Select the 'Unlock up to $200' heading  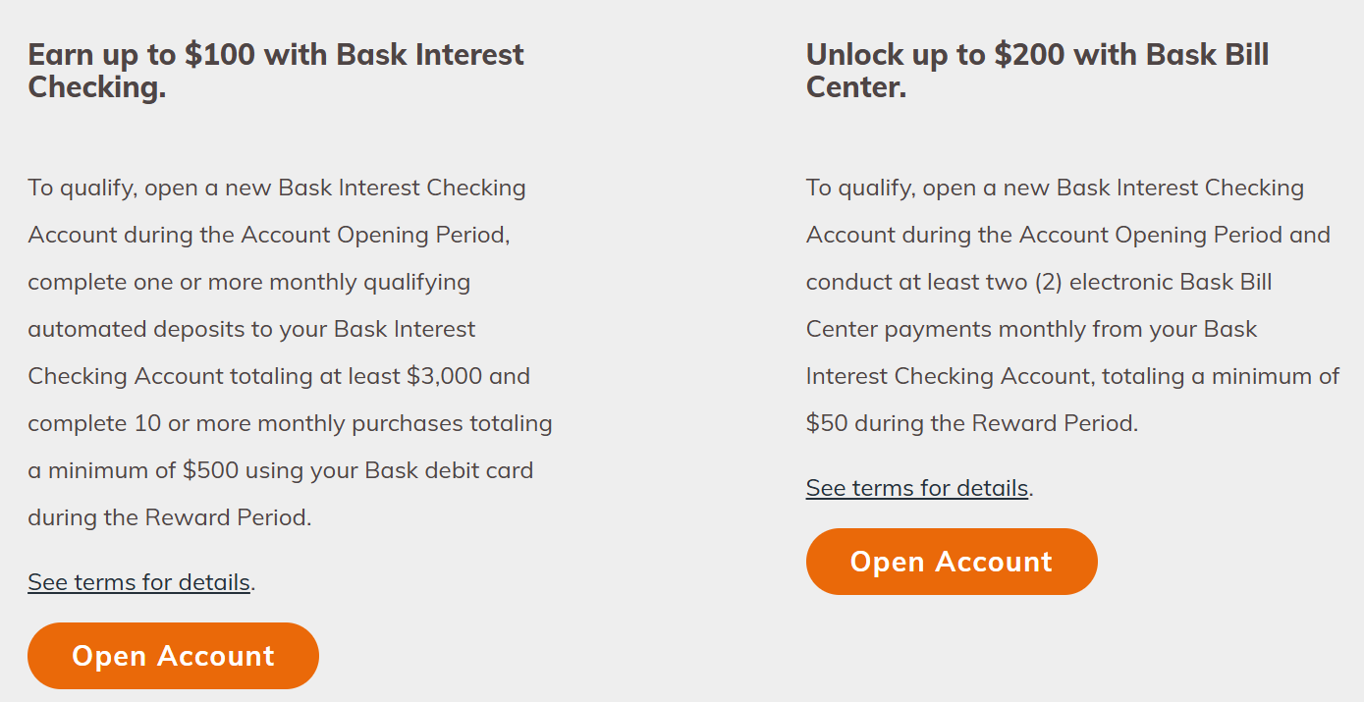tap(1038, 71)
